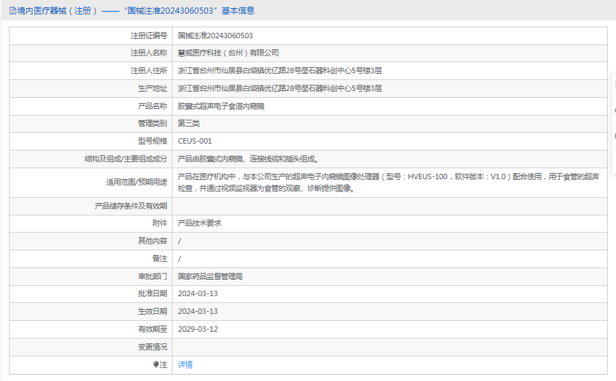This screenshot has height=381, width=616.
Task: Click the marker icon beside the 注 label
Action: [155, 365]
